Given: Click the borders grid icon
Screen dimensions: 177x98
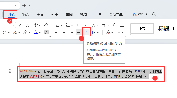Looking at the screenshot, I should [x=118, y=33].
